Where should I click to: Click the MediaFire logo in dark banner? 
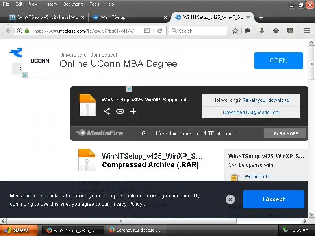(99, 133)
